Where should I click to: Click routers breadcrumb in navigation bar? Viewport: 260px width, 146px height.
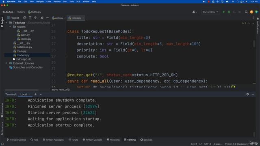coord(21,12)
